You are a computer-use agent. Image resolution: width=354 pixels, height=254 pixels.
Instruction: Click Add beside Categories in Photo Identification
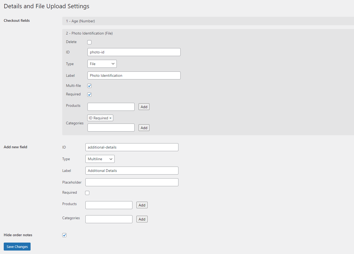144,128
